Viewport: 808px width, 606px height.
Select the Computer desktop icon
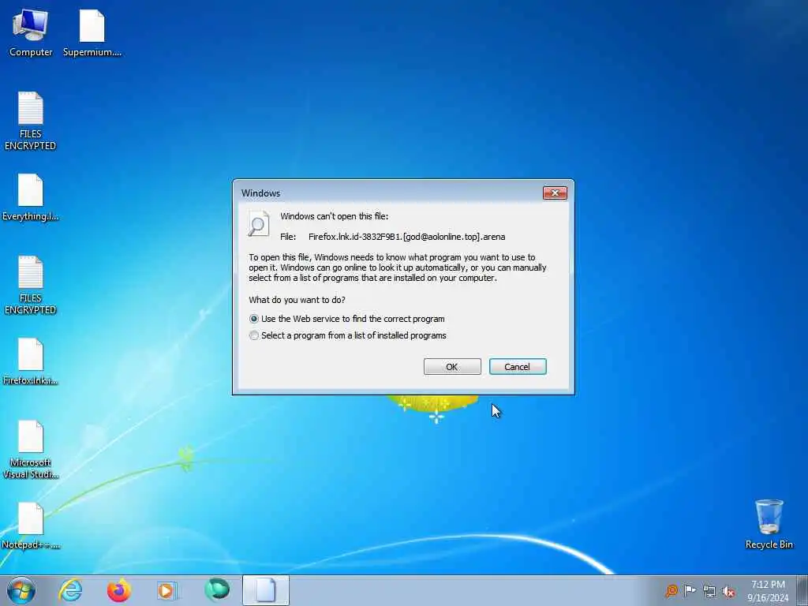[x=31, y=33]
